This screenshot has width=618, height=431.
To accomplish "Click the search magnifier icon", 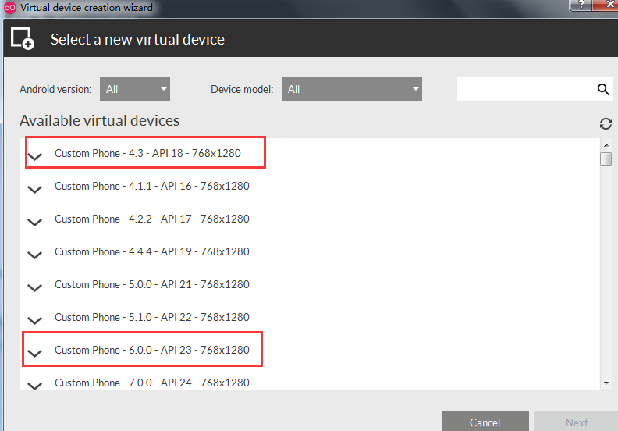I will click(x=603, y=89).
